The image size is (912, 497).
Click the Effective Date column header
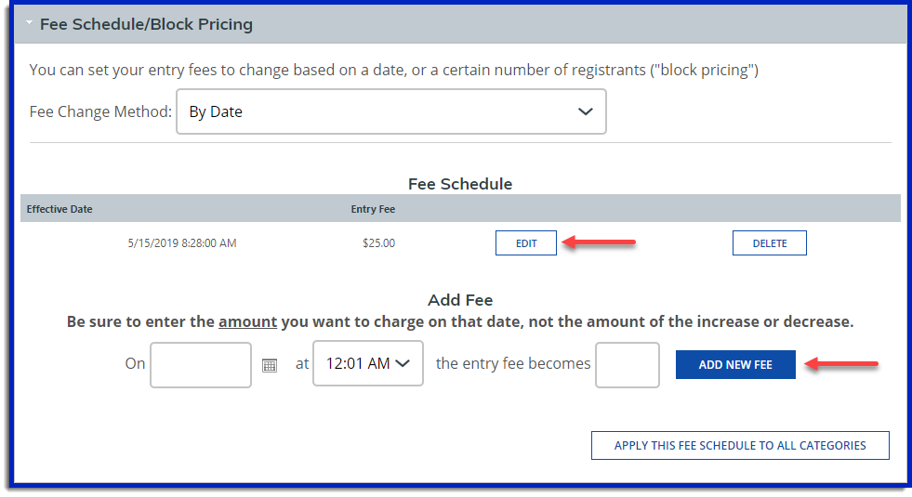click(59, 209)
